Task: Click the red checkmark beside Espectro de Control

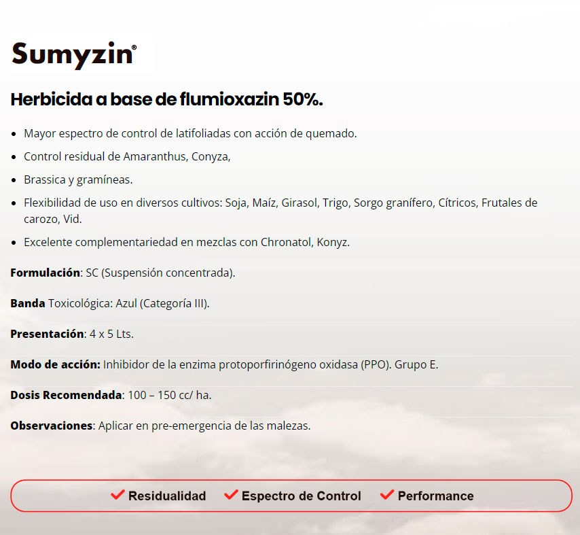Action: [231, 495]
